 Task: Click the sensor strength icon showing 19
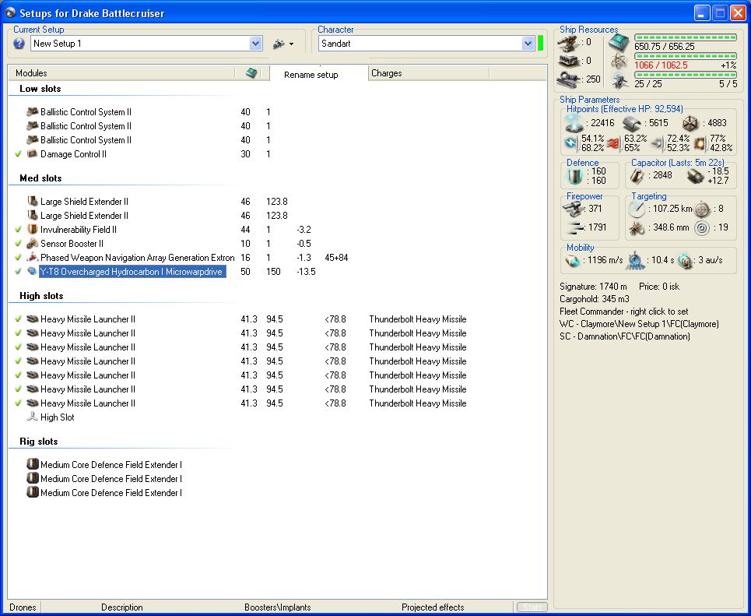coord(702,227)
